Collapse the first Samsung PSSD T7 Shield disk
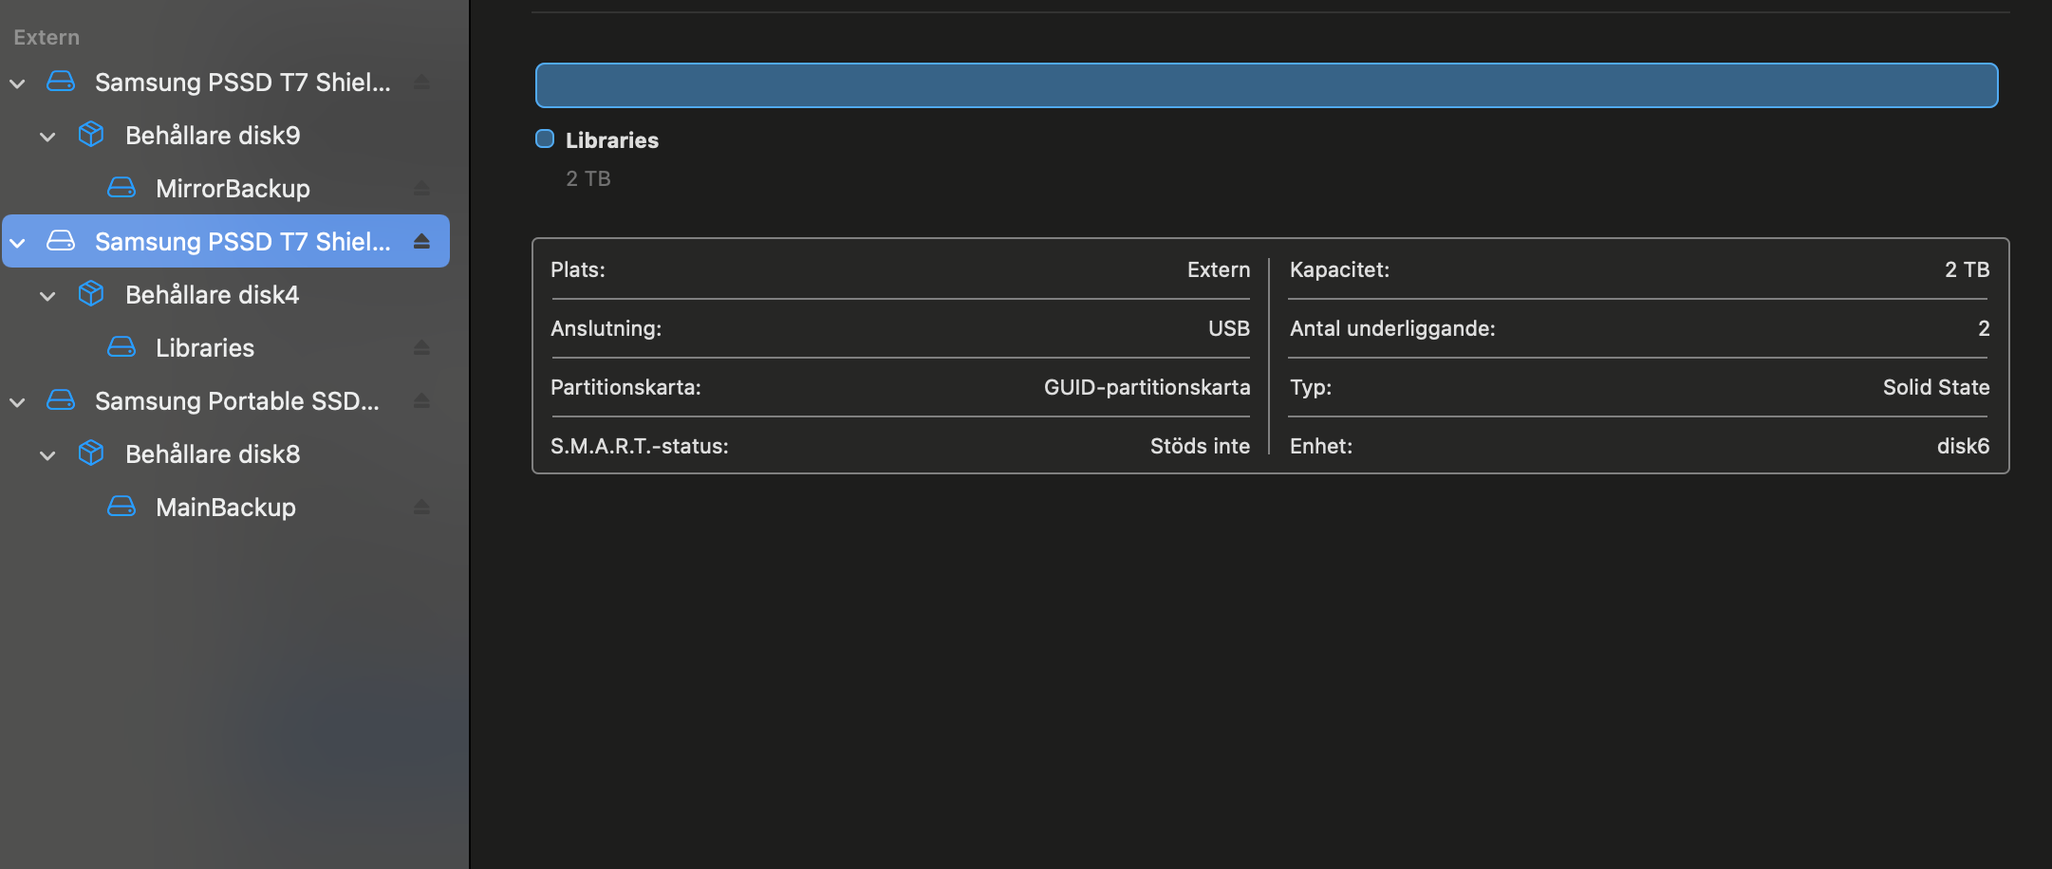Viewport: 2052px width, 869px height. pos(17,83)
